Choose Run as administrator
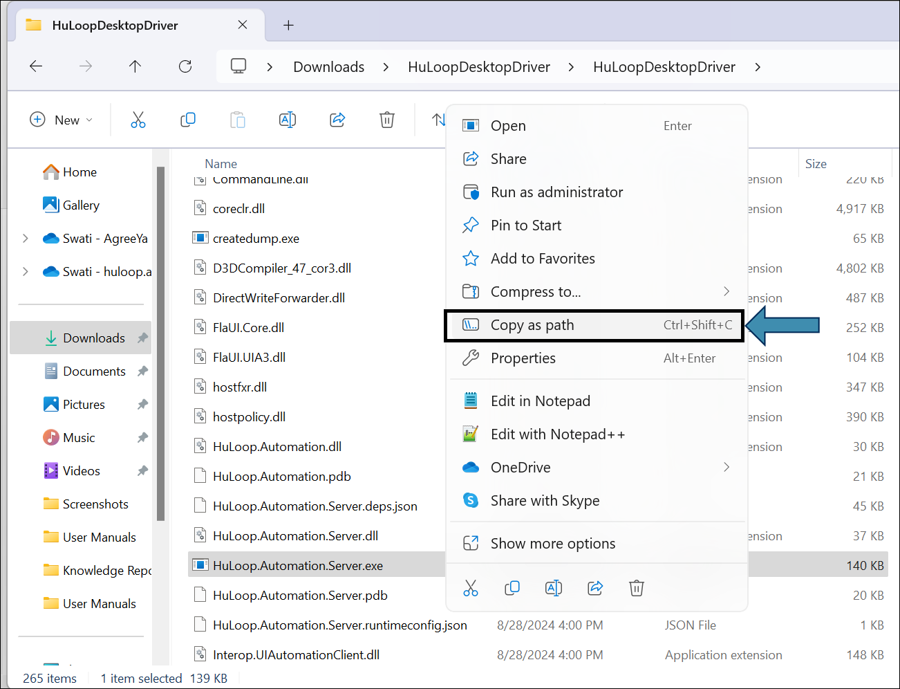The height and width of the screenshot is (689, 900). point(556,192)
